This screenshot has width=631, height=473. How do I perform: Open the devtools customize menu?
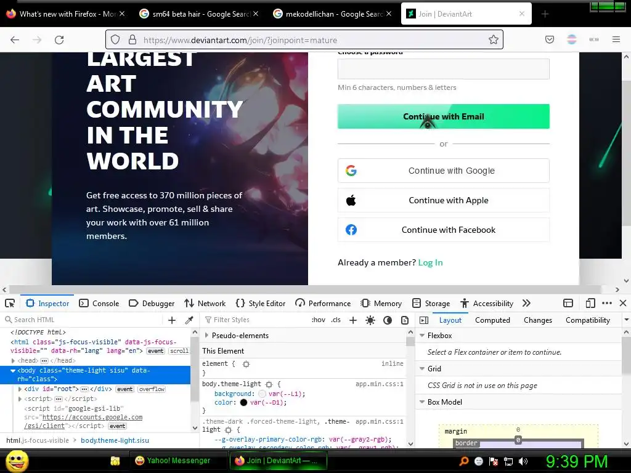[x=607, y=303]
